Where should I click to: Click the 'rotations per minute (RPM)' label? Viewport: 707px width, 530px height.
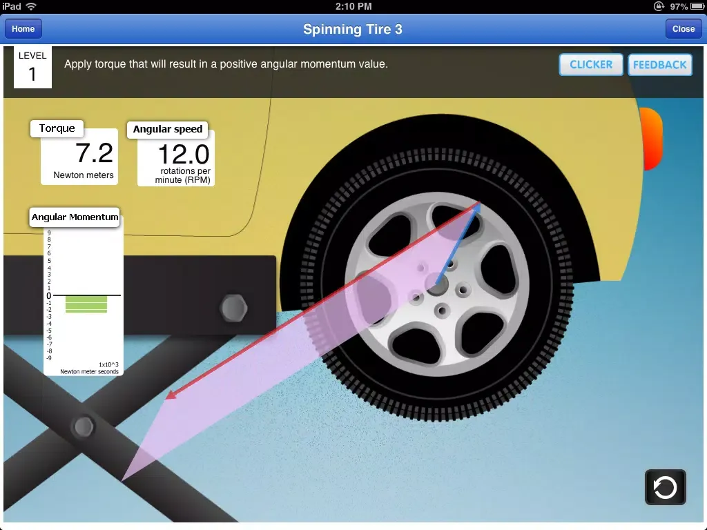(x=182, y=175)
